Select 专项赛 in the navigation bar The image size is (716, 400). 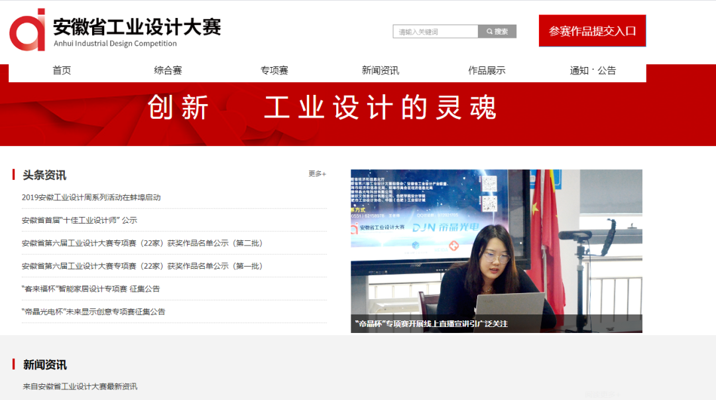[x=274, y=70]
